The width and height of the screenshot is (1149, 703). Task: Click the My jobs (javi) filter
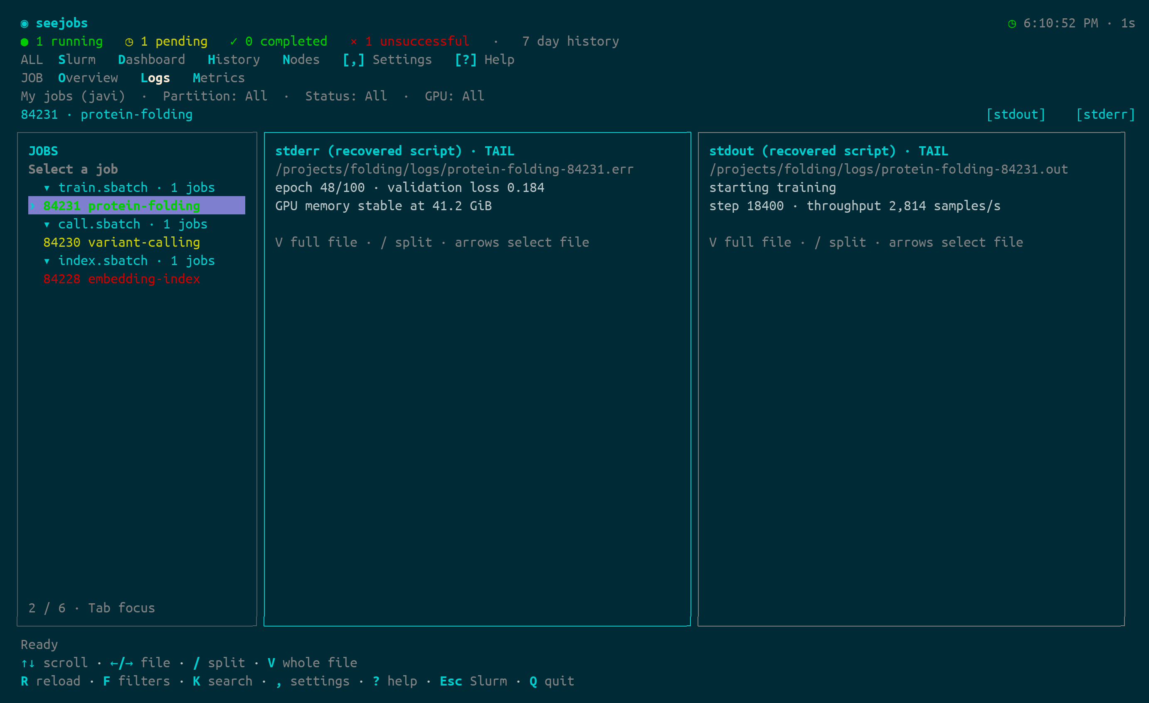[x=73, y=96]
